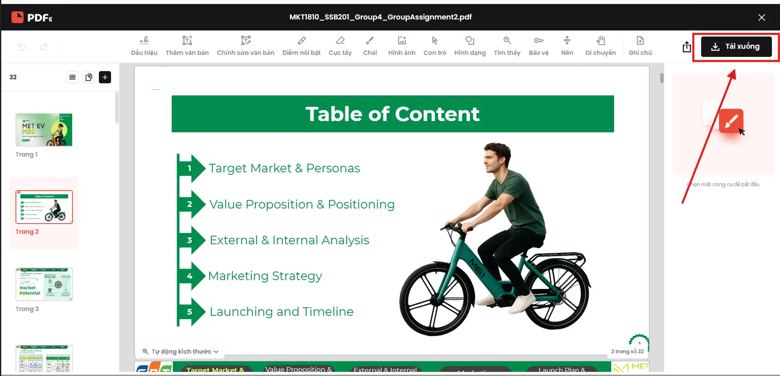Screen dimensions: 780x376
Task: Select the Trang 2 thumbnail
Action: pos(44,207)
